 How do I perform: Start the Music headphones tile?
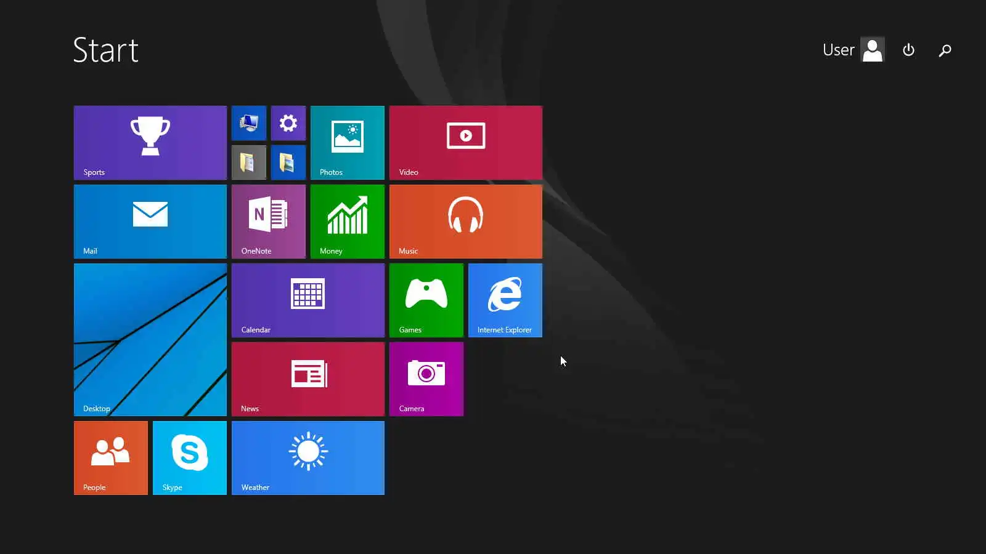466,222
